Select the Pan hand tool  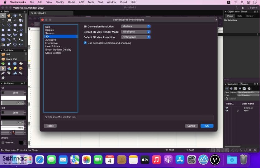coord(9,16)
